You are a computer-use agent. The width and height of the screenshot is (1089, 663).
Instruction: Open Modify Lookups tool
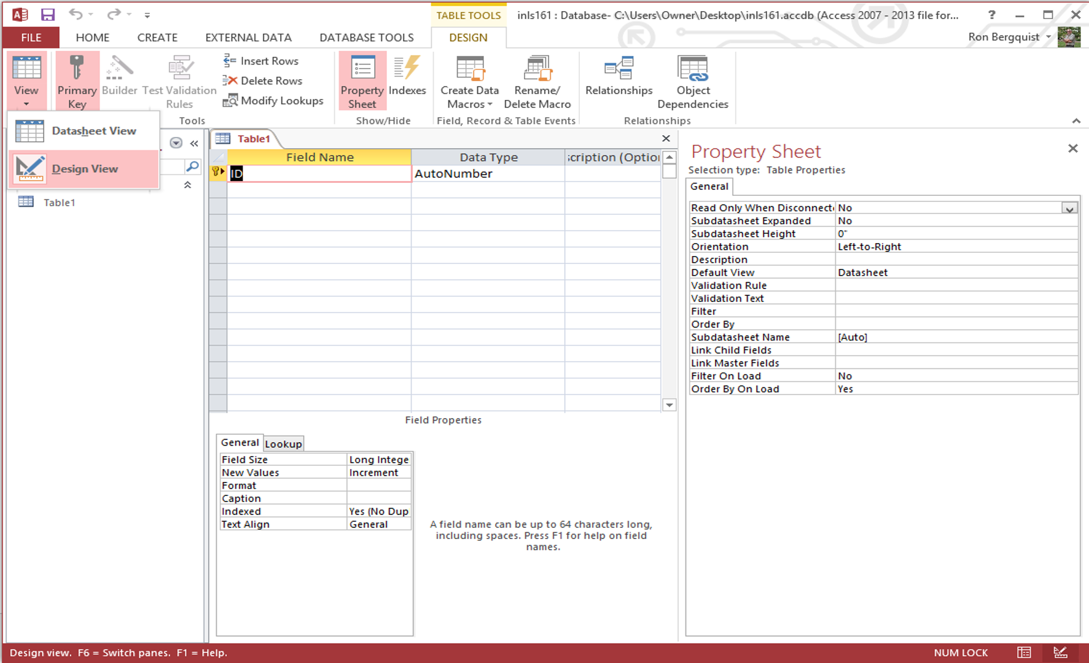click(x=273, y=101)
